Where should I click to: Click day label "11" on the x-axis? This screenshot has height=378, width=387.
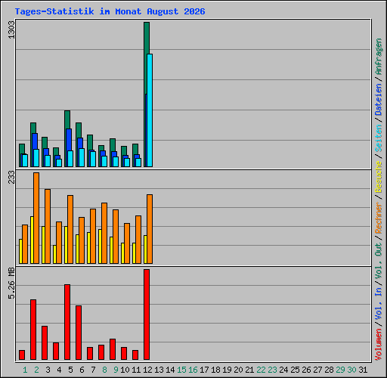[136, 370]
